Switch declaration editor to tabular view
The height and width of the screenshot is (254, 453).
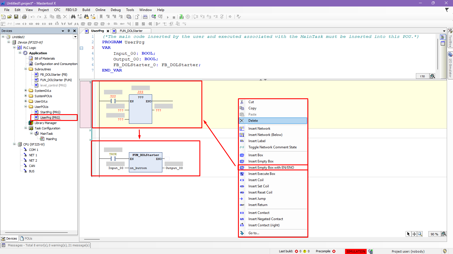(x=443, y=44)
